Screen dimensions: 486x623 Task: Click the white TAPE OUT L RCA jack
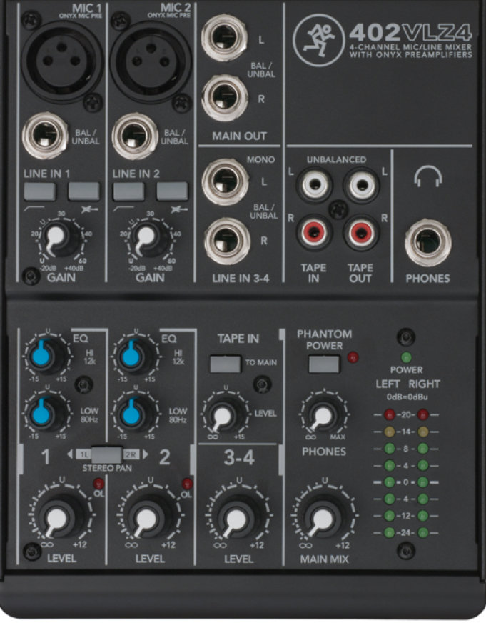(x=361, y=185)
